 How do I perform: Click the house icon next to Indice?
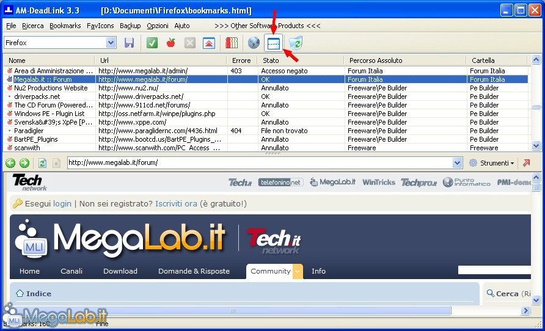20,293
